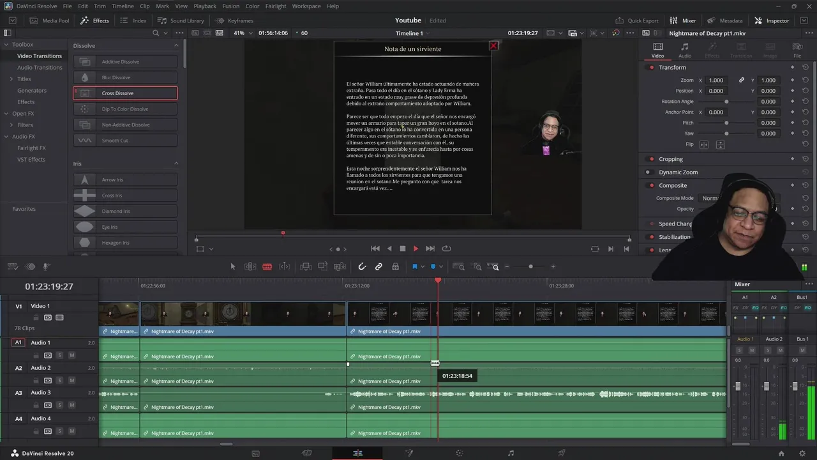Add a blue flag to clip
Viewport: 817px width, 460px height.
click(414, 266)
